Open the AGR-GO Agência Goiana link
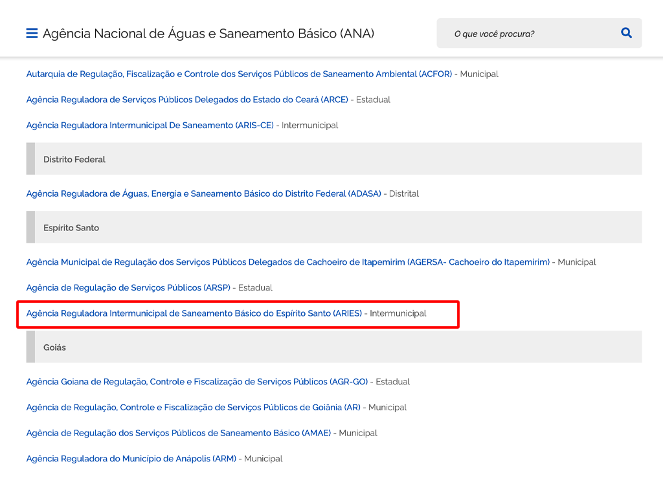The image size is (663, 497). point(197,382)
